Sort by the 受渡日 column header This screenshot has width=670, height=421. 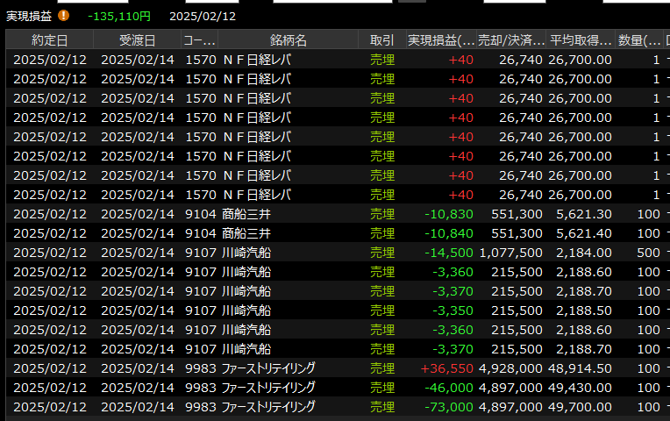coord(137,40)
